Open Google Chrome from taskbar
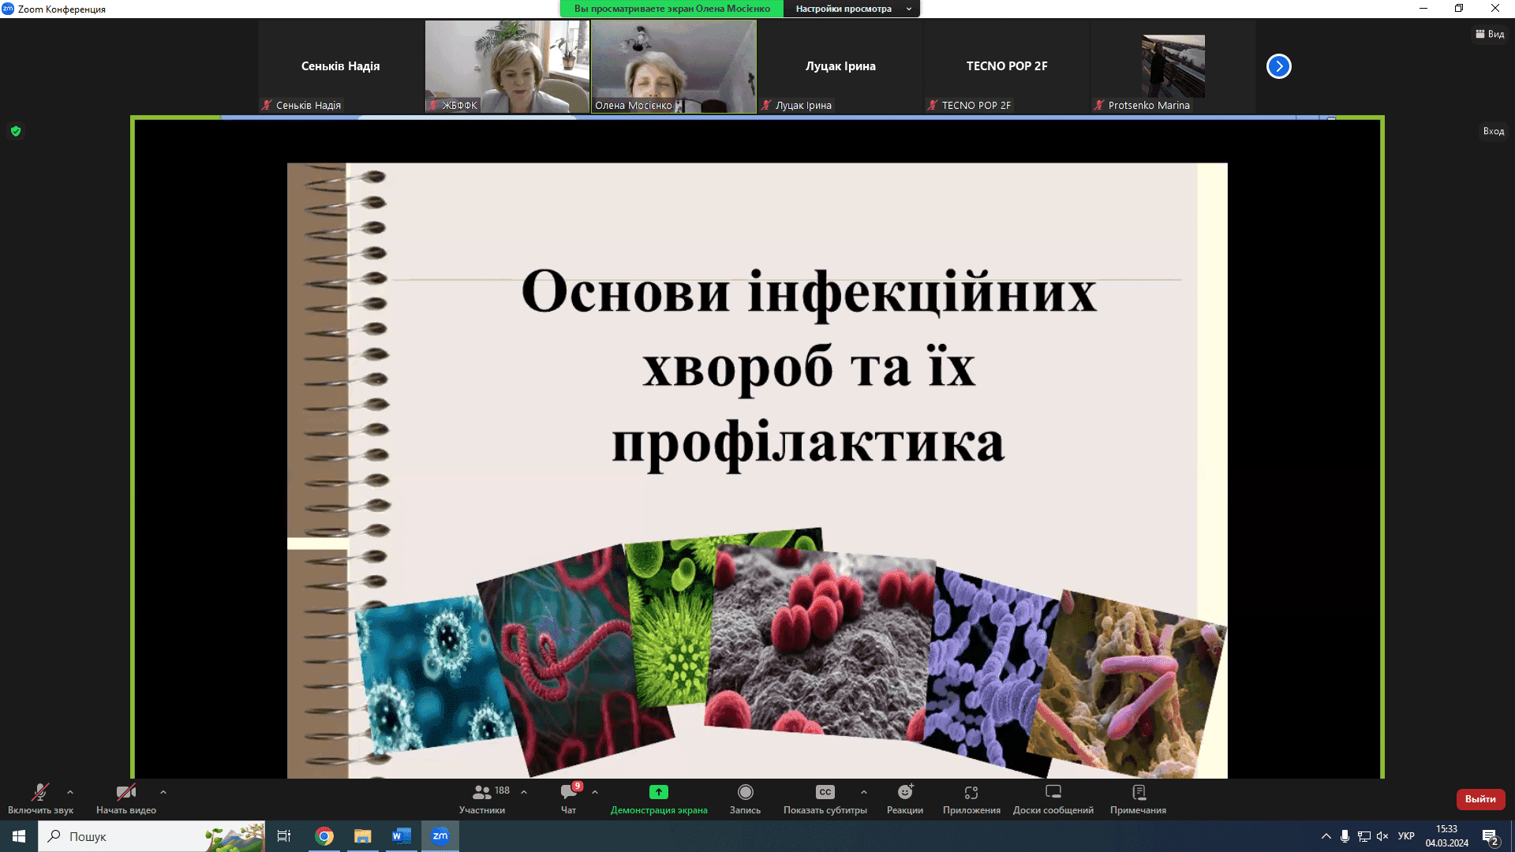The image size is (1515, 852). click(324, 836)
